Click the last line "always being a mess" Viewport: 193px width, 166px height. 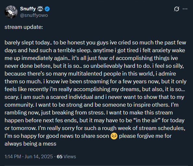pos(30,144)
